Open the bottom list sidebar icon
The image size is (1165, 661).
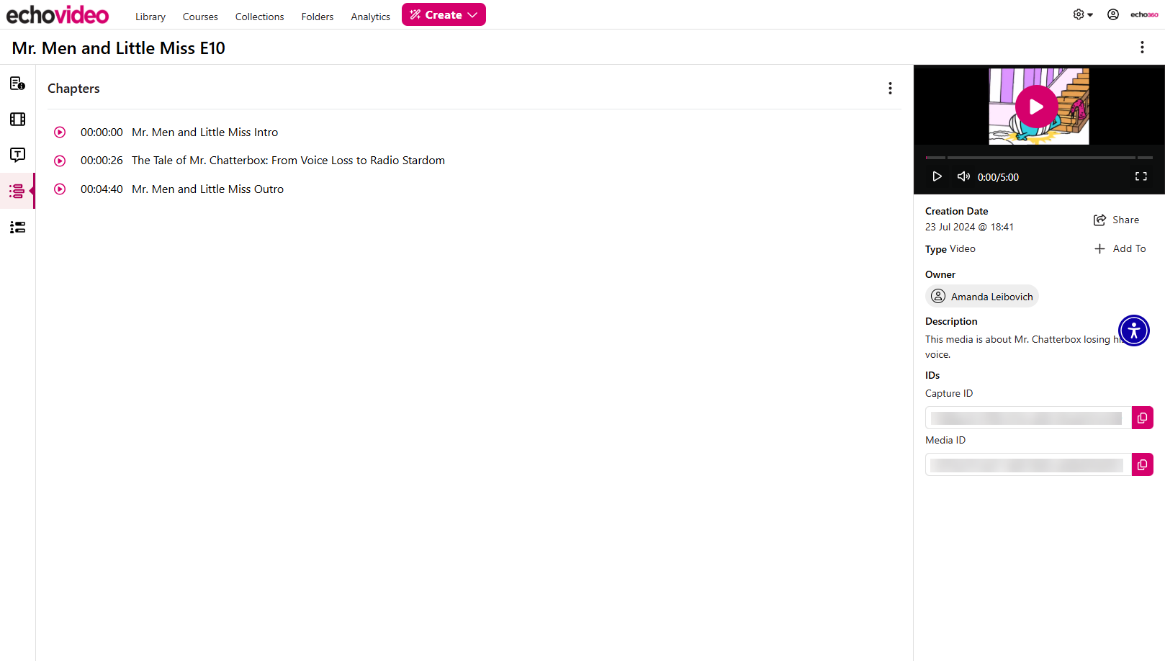(17, 228)
